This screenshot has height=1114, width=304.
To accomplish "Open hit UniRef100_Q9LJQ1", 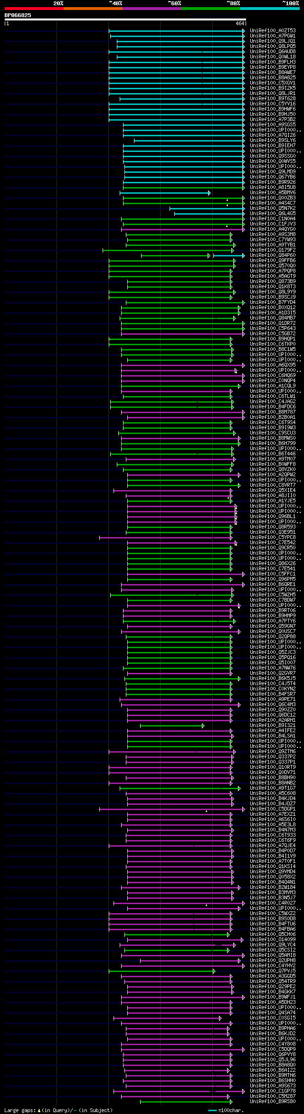I will (273, 41).
